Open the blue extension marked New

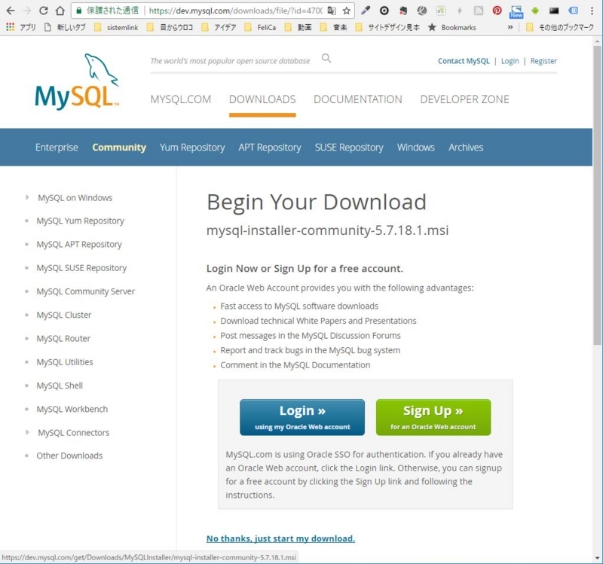[x=516, y=12]
